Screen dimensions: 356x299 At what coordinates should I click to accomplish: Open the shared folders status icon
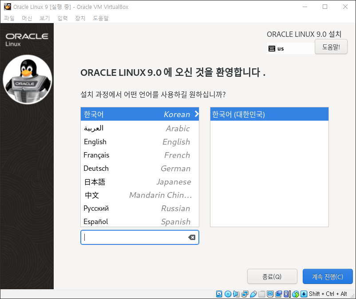point(261,294)
